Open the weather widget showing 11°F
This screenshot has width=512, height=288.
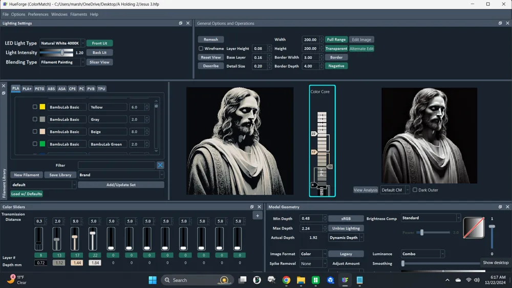17,280
